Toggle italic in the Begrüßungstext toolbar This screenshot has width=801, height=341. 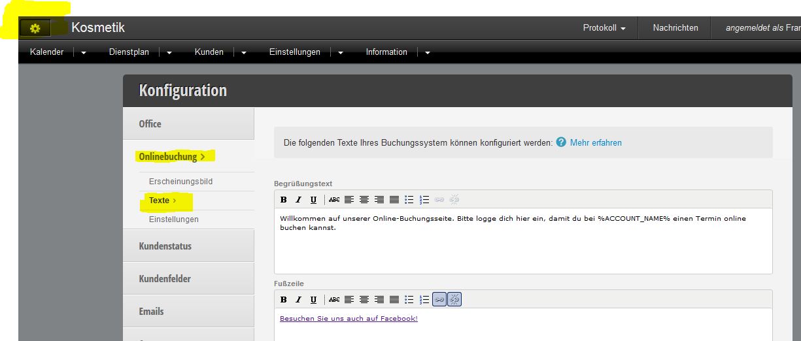tap(298, 200)
